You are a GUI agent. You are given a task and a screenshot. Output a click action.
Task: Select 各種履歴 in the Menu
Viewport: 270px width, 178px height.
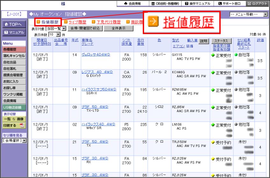click(x=14, y=50)
